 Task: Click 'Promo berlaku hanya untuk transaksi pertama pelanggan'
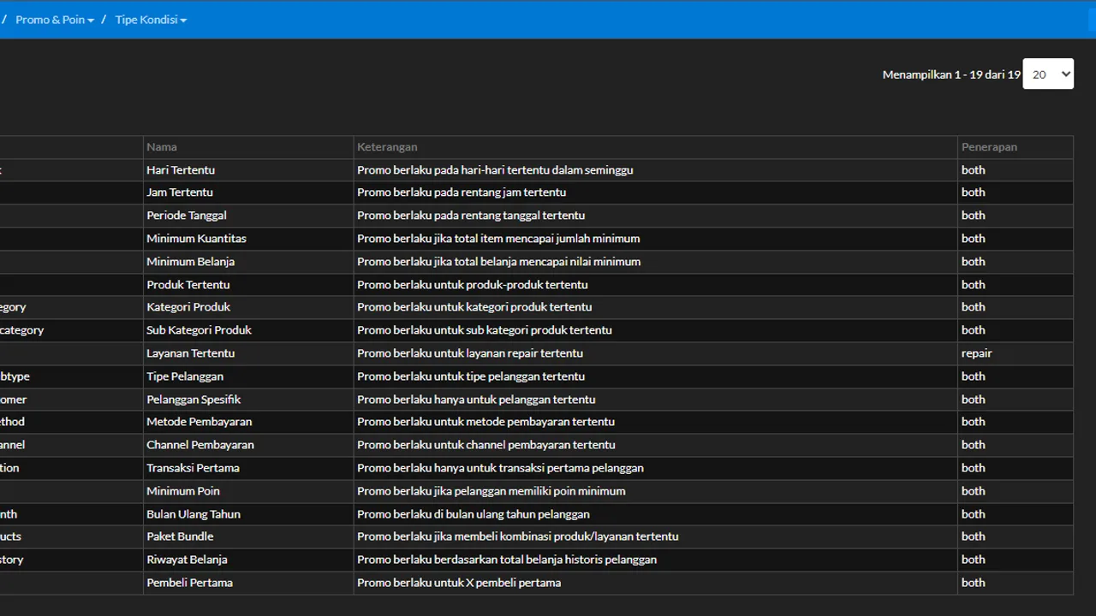[x=500, y=468]
